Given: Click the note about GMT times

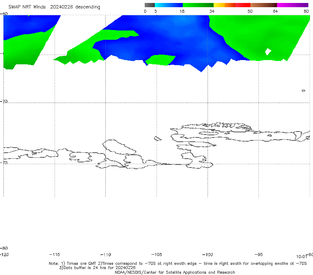Looking at the screenshot, I should [178, 264].
